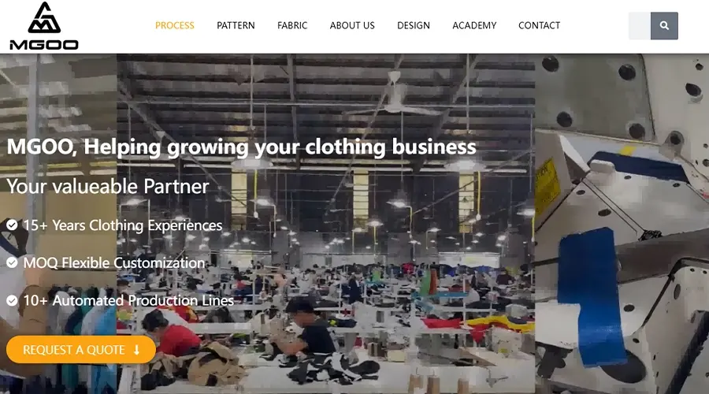Click the MGOO logo in the header
The image size is (709, 394).
pos(44,26)
